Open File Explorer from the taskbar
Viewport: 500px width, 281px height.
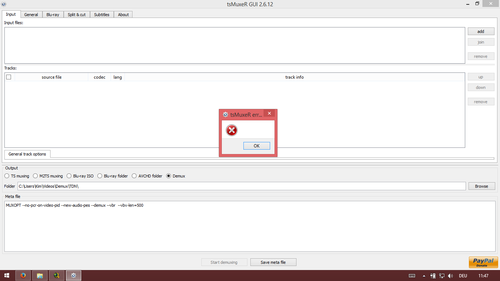(x=40, y=276)
